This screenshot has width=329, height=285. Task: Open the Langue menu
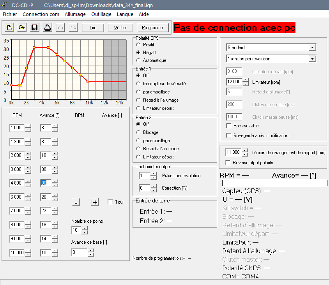click(x=125, y=14)
